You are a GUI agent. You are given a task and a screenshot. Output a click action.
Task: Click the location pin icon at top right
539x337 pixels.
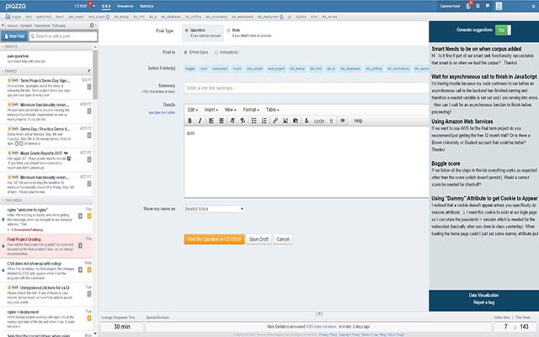coord(533,6)
